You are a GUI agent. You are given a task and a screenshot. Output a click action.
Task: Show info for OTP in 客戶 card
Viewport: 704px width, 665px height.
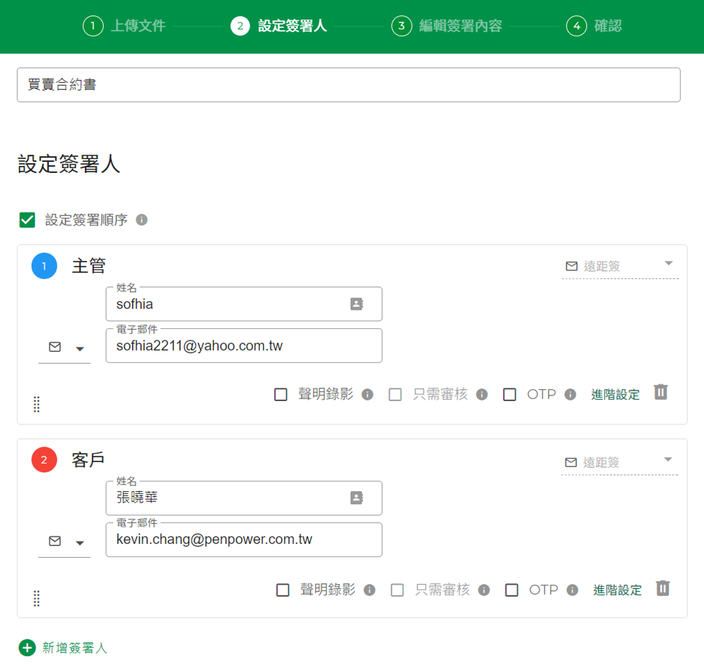coord(573,590)
